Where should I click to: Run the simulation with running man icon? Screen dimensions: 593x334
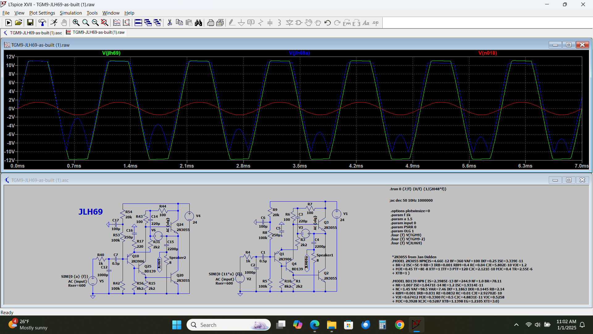pos(54,23)
